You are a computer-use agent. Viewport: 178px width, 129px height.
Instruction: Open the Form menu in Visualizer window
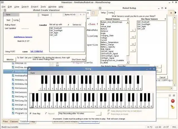[x=8, y=15]
